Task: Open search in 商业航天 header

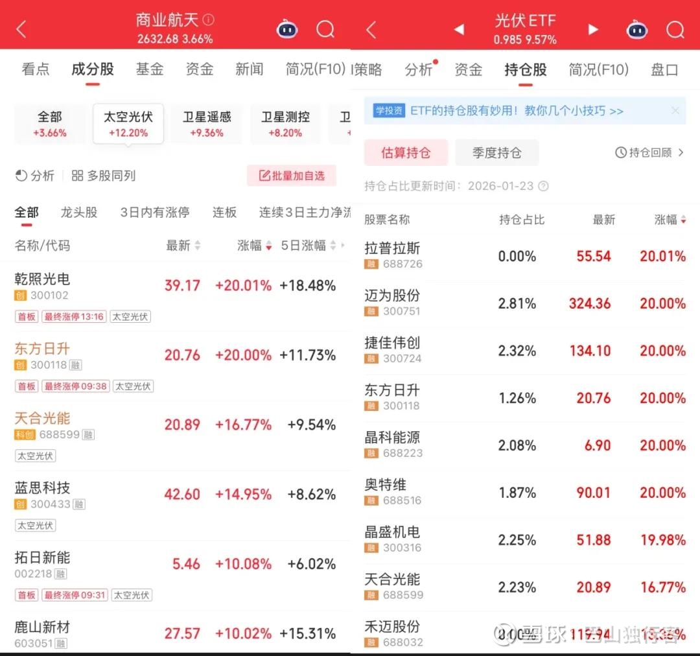Action: (x=325, y=29)
